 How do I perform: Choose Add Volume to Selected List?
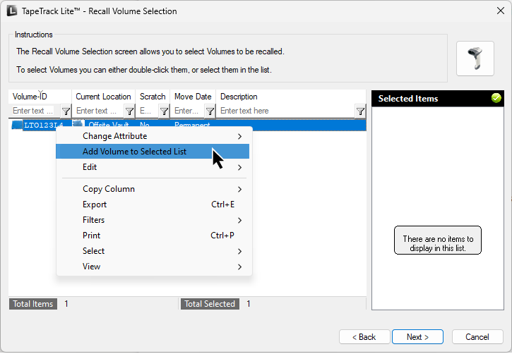pos(153,152)
